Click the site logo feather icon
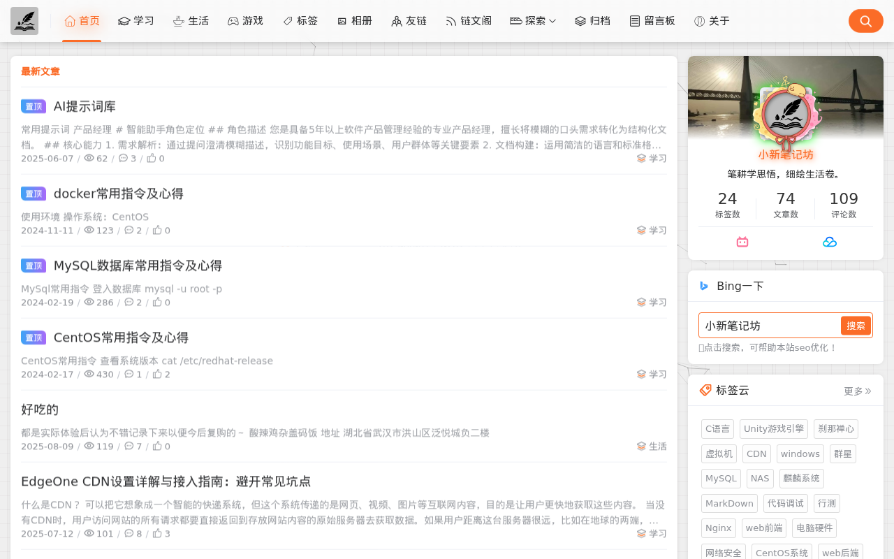 coord(24,21)
